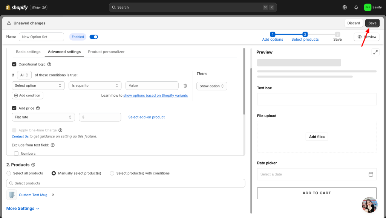This screenshot has height=218, width=386.
Task: Open the 'Is equal to' operator dropdown
Action: pyautogui.click(x=95, y=86)
